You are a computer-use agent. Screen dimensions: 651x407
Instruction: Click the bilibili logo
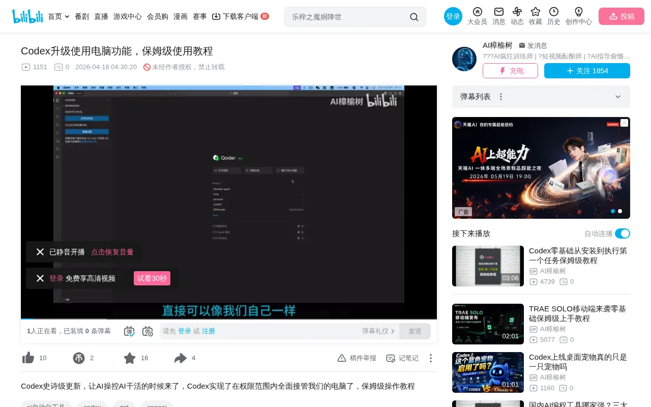tap(27, 16)
